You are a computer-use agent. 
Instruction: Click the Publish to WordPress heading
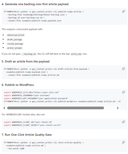tap(18, 85)
